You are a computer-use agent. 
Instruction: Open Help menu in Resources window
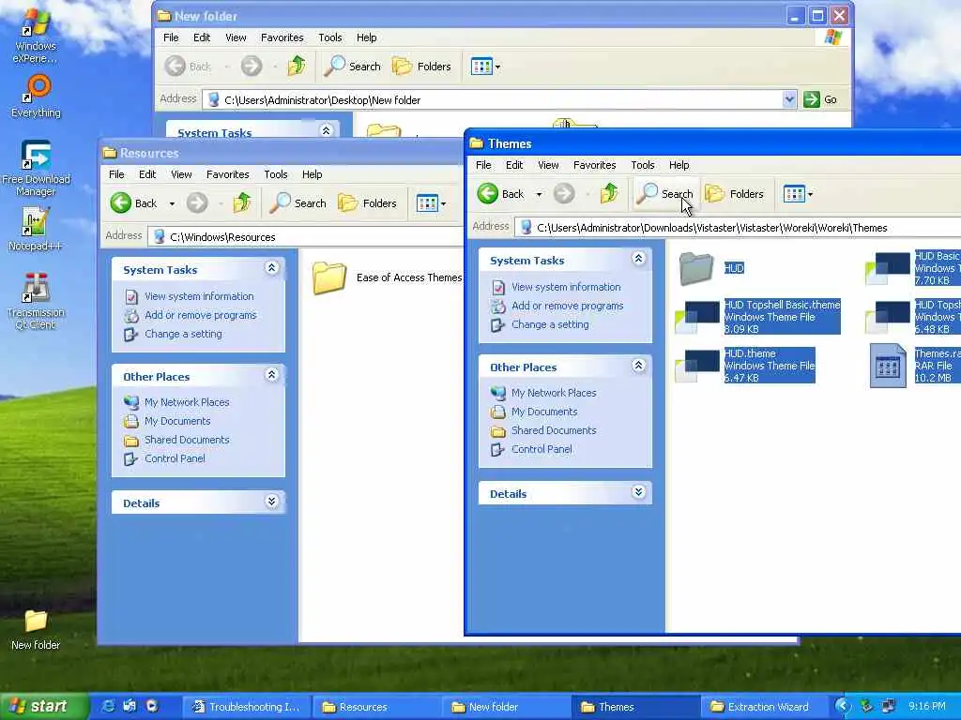(312, 174)
